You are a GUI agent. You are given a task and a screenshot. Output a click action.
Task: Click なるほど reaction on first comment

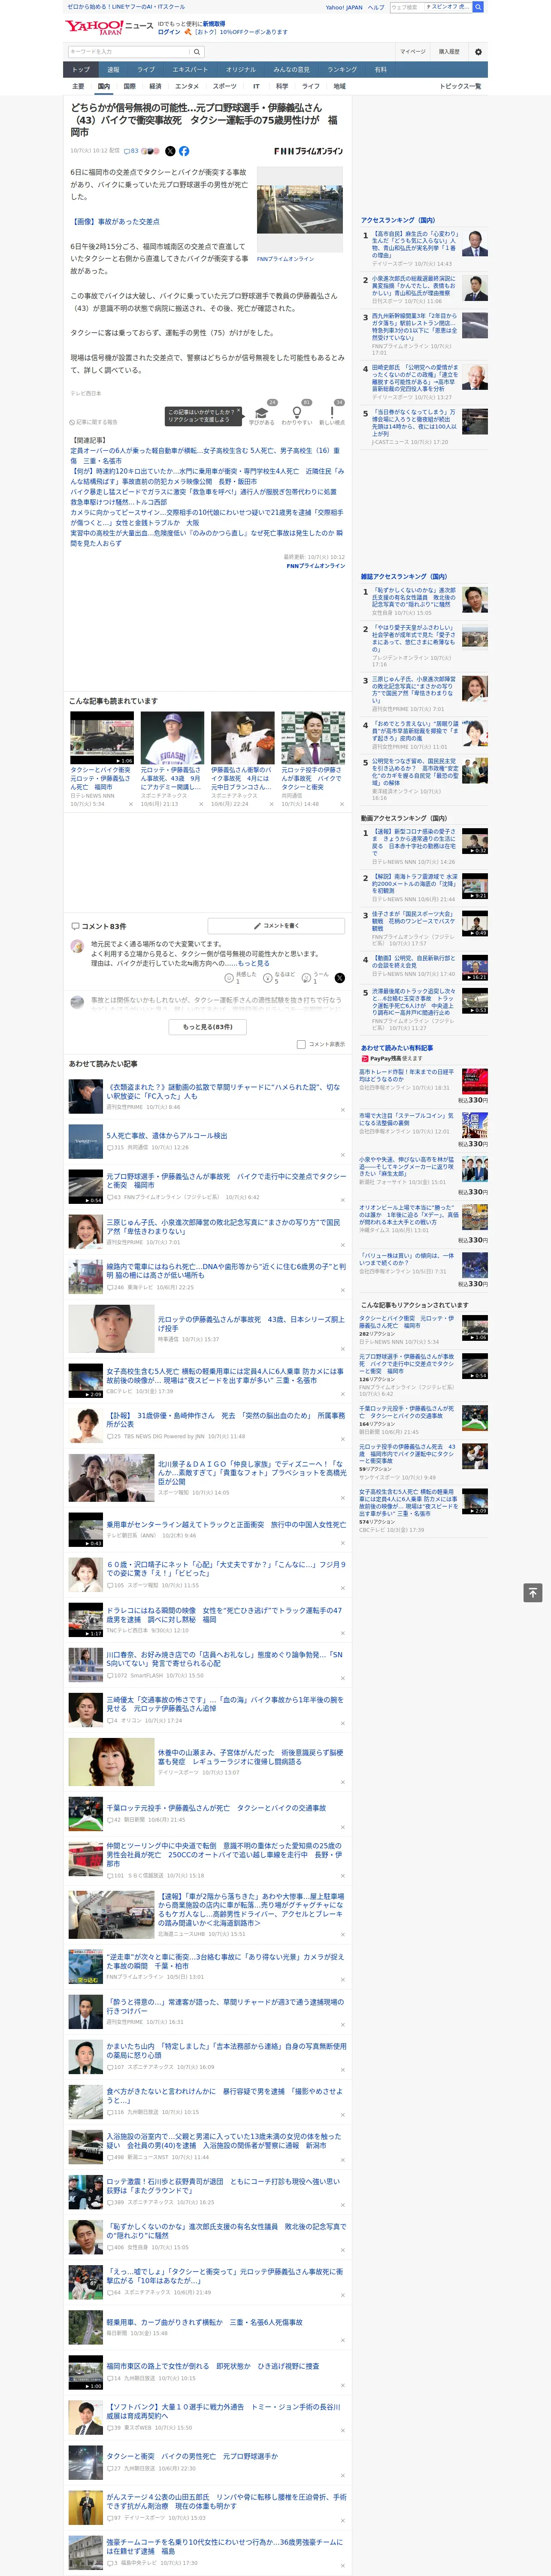click(x=279, y=977)
